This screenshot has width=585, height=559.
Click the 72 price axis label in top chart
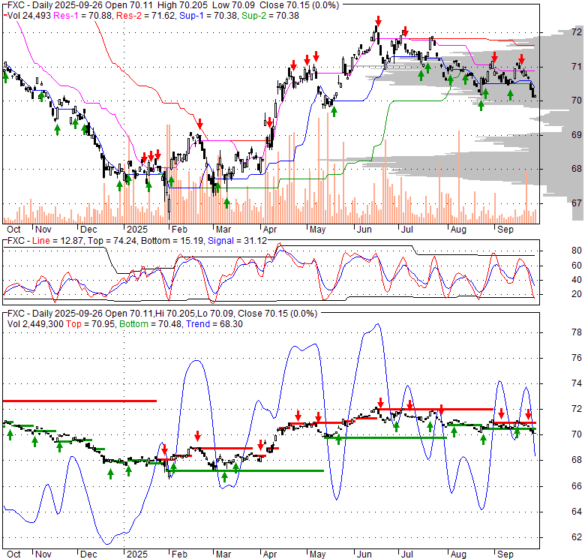tap(577, 32)
